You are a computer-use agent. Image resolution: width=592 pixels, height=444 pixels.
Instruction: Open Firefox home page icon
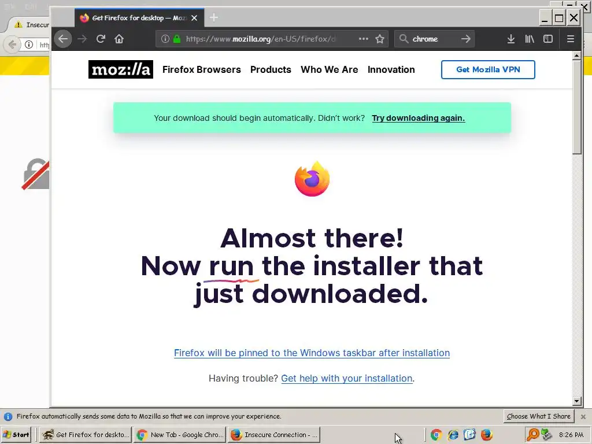(x=119, y=39)
